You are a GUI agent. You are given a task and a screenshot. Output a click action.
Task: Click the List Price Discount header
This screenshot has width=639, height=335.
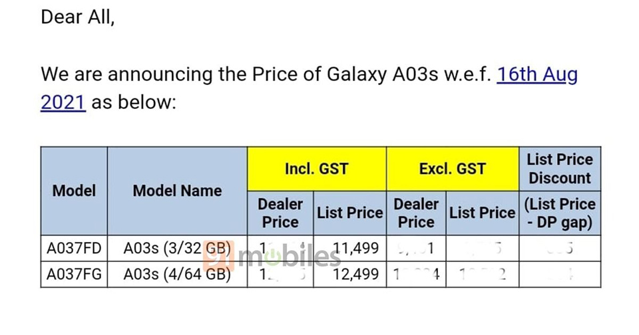click(x=560, y=169)
